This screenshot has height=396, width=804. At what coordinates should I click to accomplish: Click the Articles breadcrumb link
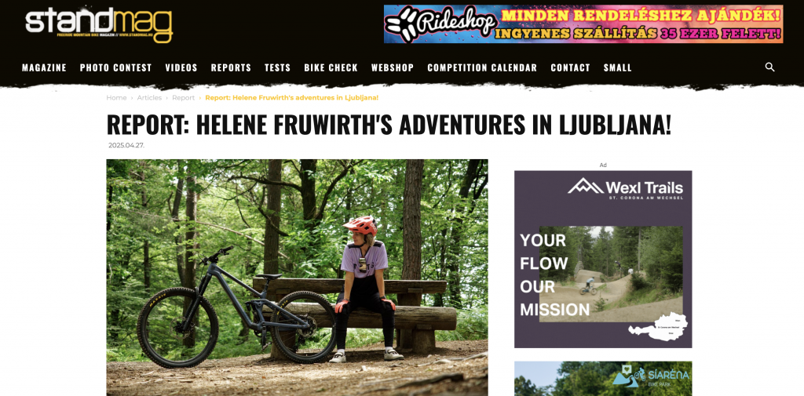tap(149, 98)
